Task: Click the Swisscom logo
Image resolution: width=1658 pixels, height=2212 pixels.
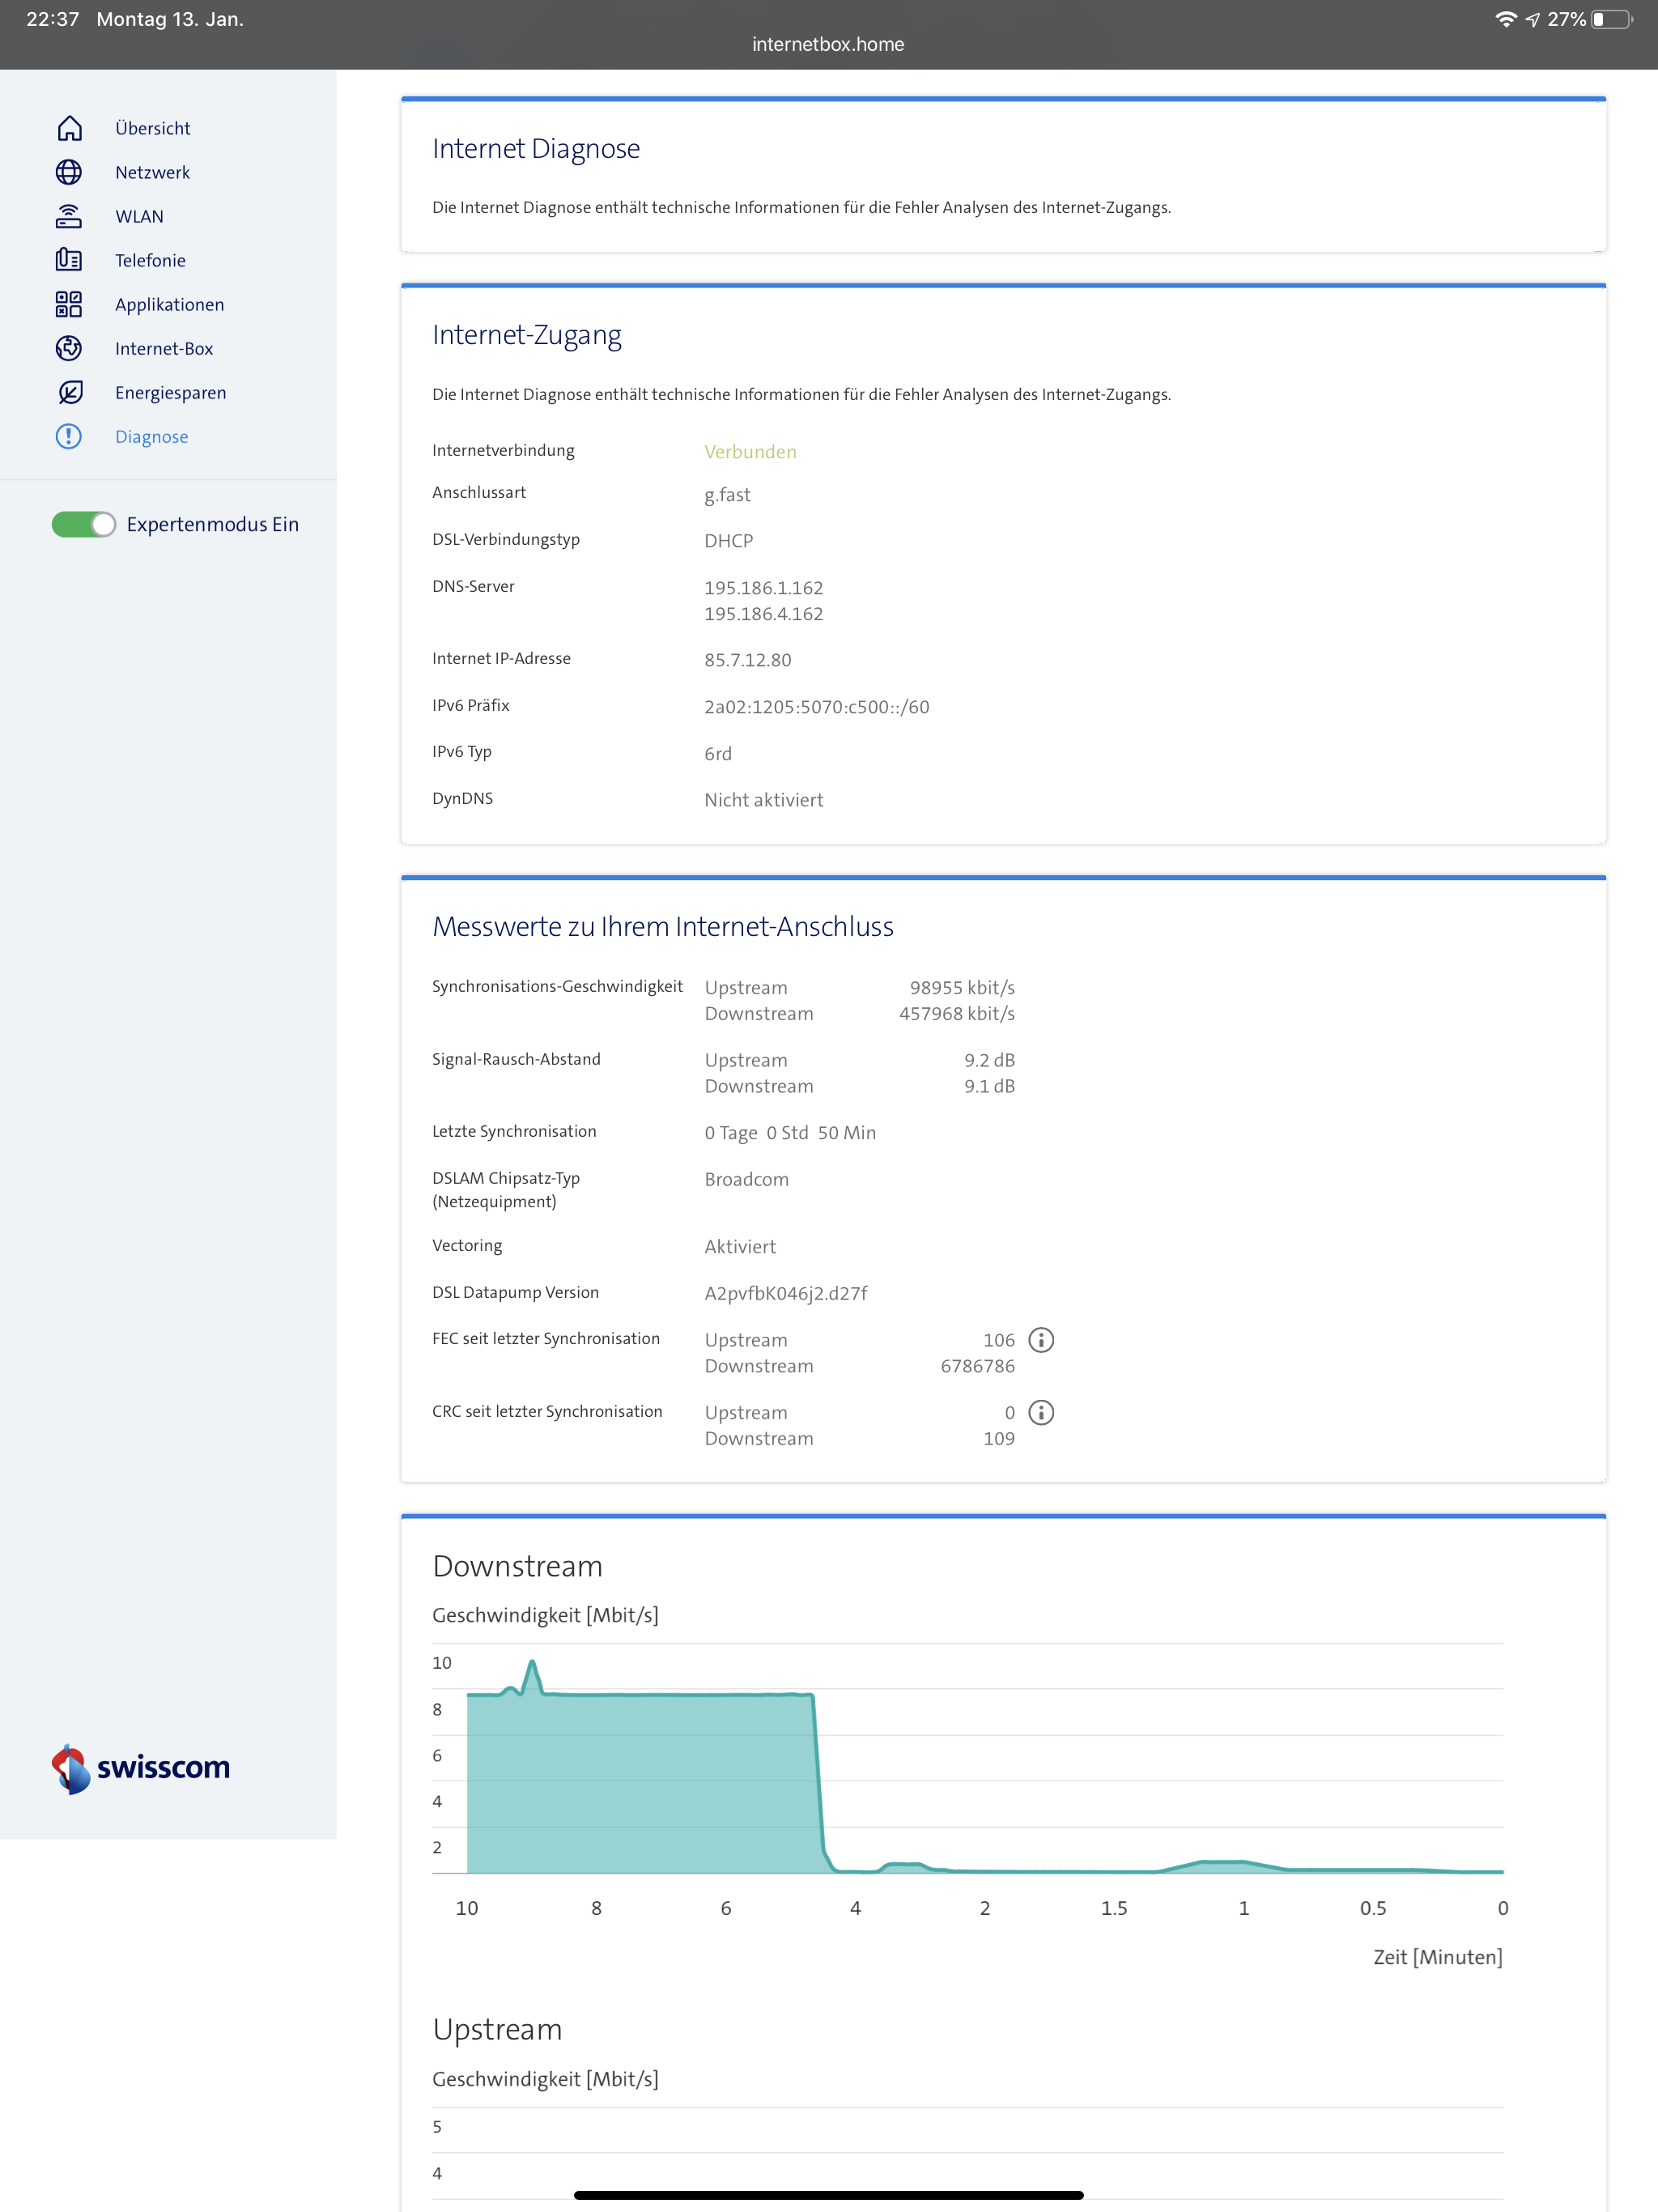Action: (141, 1767)
